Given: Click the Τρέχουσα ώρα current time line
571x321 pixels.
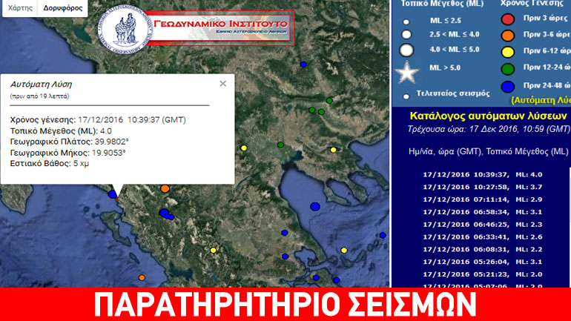Looking at the screenshot, I should [489, 129].
